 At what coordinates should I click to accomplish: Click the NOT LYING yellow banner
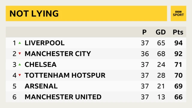(86, 13)
